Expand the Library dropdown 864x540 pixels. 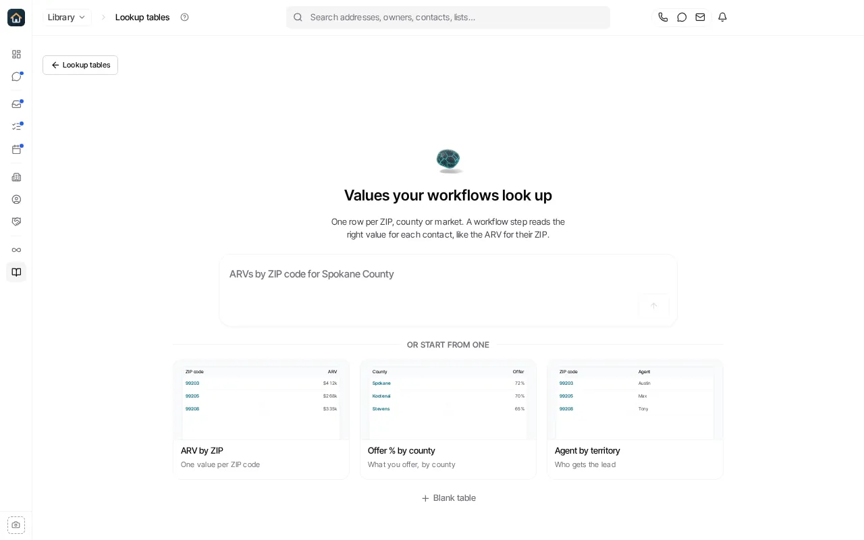[x=67, y=18]
